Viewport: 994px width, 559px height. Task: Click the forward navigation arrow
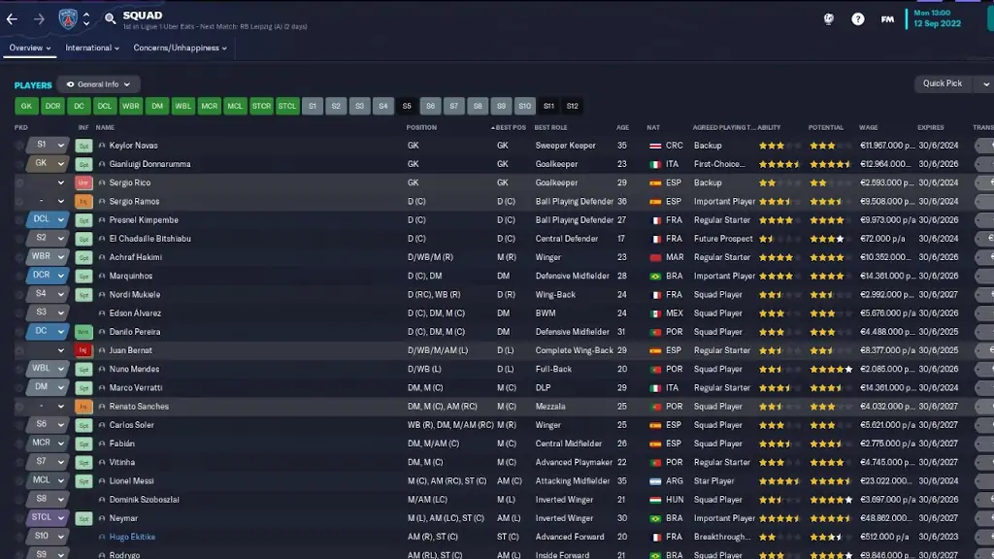[39, 19]
